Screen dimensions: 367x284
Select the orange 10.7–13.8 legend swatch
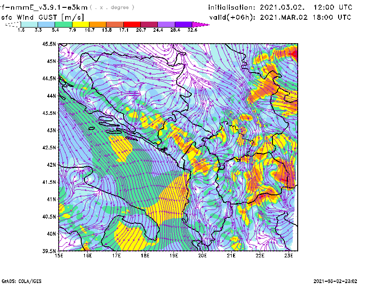[98, 24]
